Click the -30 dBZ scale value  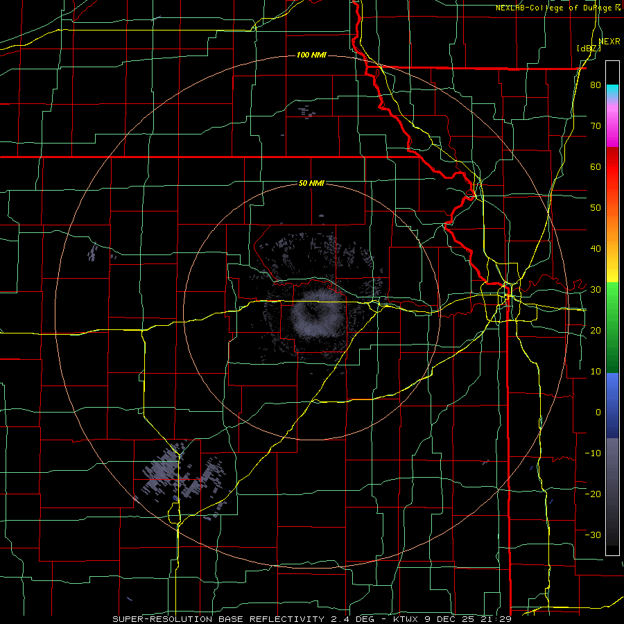(x=593, y=535)
